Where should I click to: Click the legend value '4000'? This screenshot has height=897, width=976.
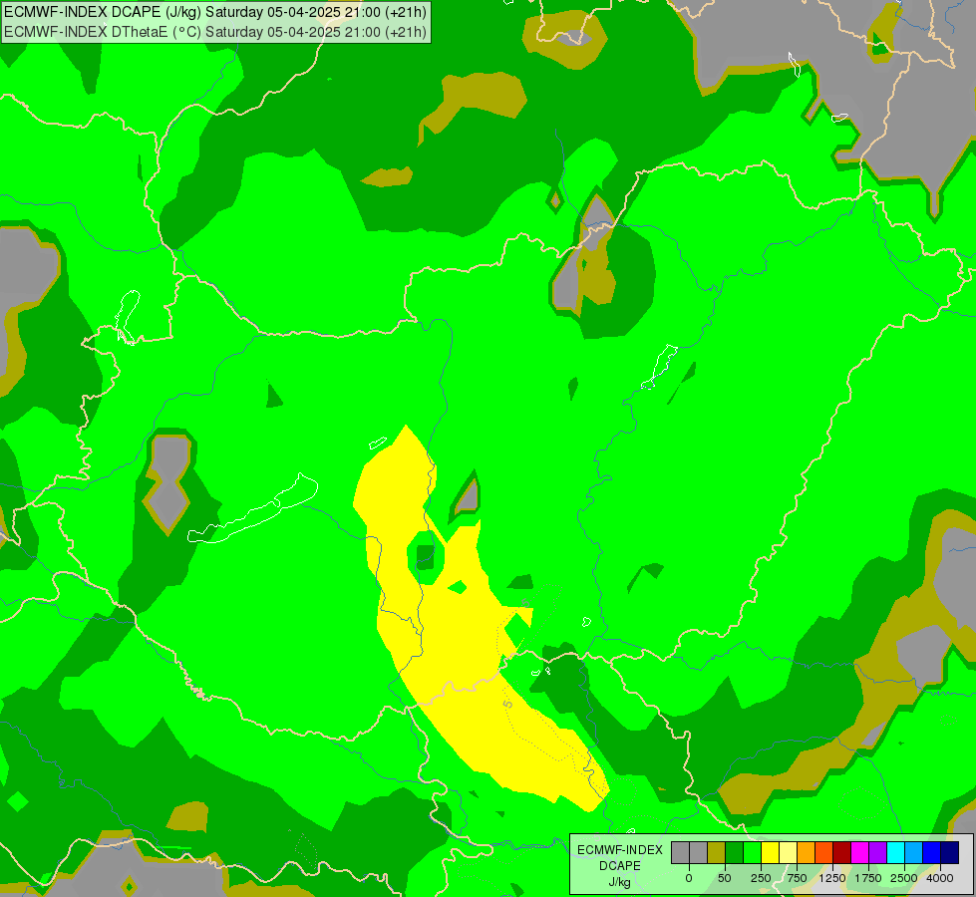940,878
